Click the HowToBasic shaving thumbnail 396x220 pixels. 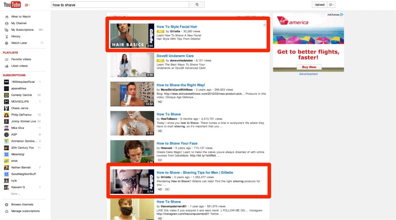point(132,123)
